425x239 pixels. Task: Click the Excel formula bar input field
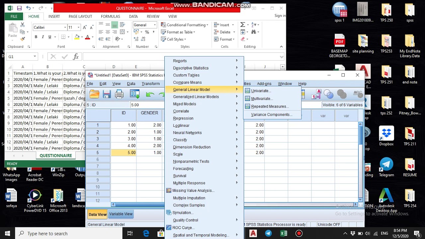coord(183,57)
